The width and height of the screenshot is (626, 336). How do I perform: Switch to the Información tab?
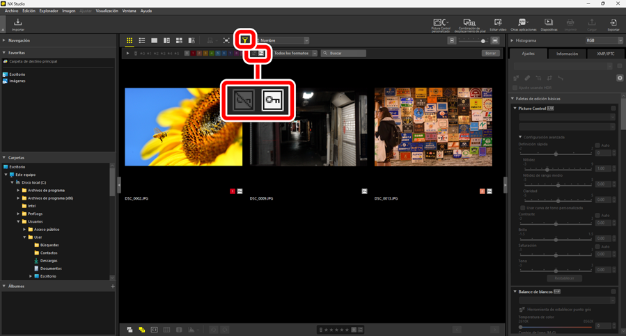tap(567, 54)
